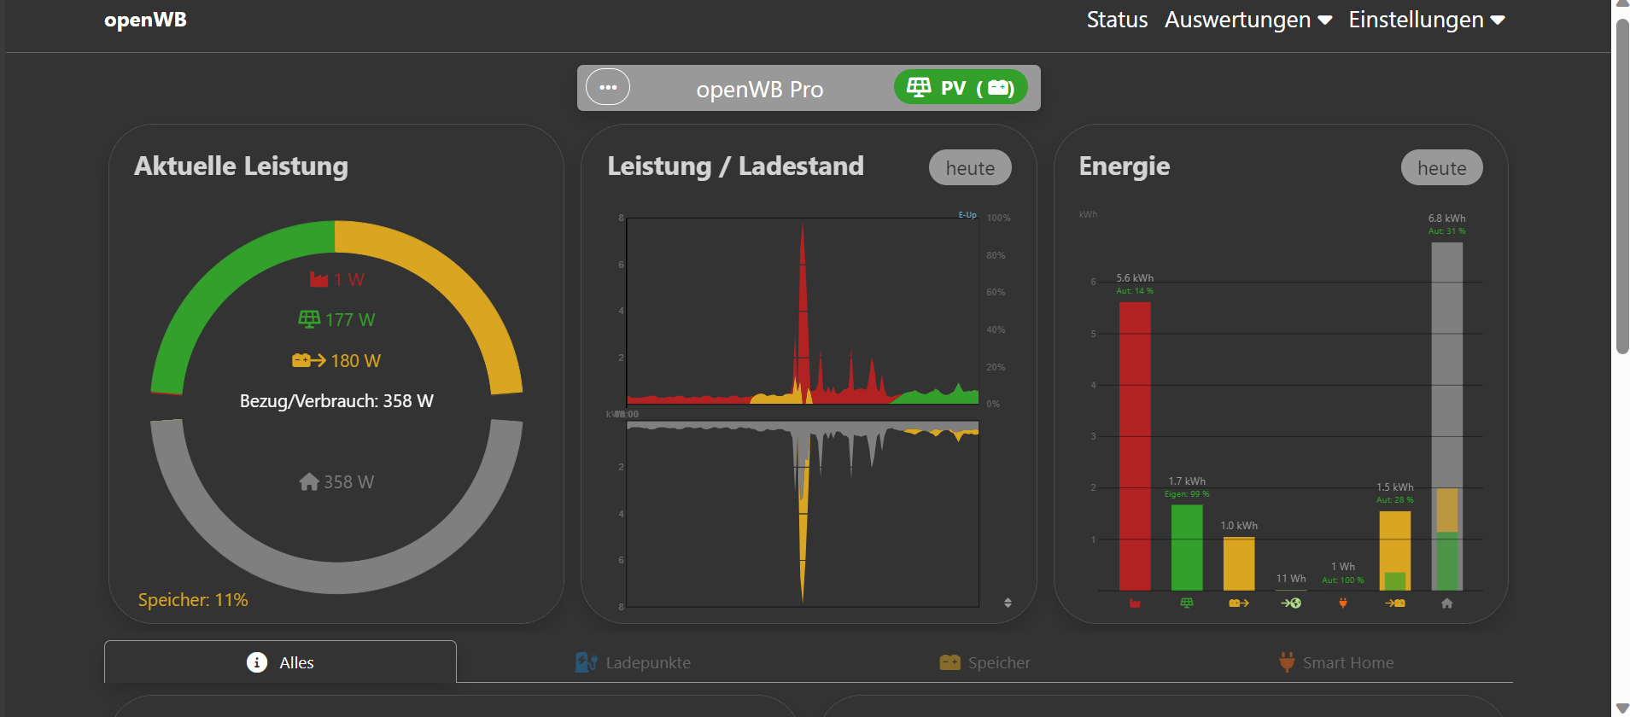Screen dimensions: 1630x717
Task: Click the battery charging icon under Energie chart
Action: click(x=1395, y=603)
